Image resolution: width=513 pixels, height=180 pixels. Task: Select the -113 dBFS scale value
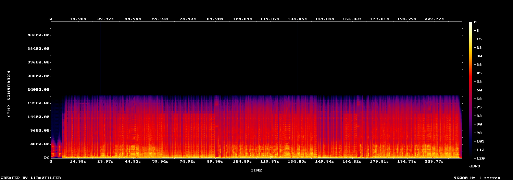pos(479,150)
